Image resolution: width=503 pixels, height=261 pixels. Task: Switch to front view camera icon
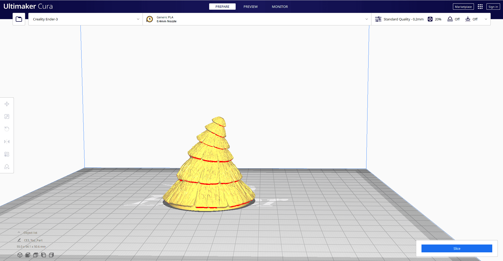point(28,255)
